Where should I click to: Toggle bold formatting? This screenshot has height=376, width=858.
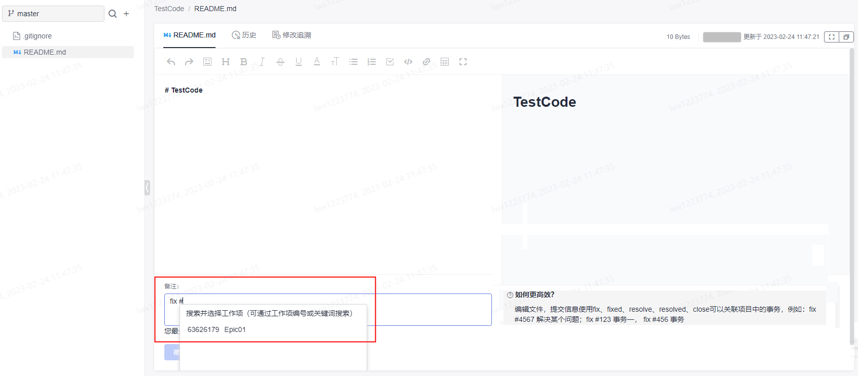(x=244, y=62)
